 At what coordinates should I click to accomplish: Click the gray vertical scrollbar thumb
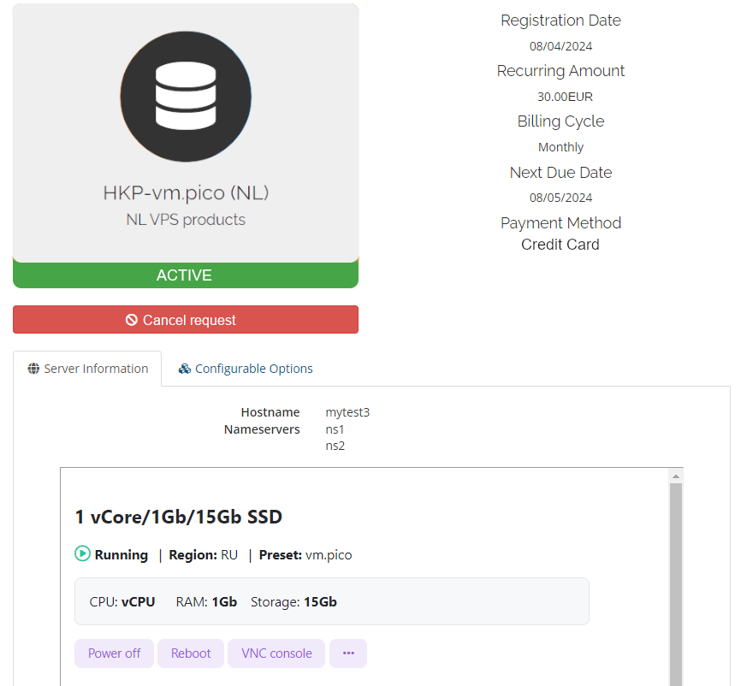676,582
